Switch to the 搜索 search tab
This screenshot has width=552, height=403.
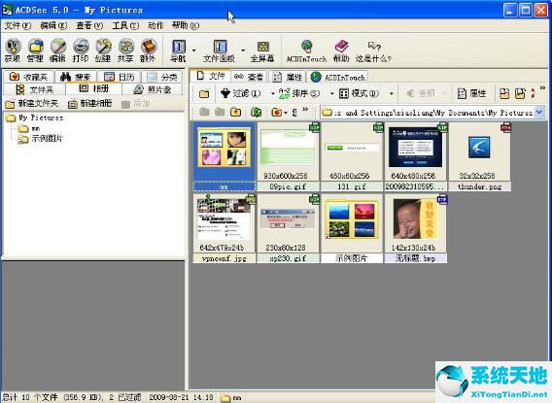[x=76, y=77]
